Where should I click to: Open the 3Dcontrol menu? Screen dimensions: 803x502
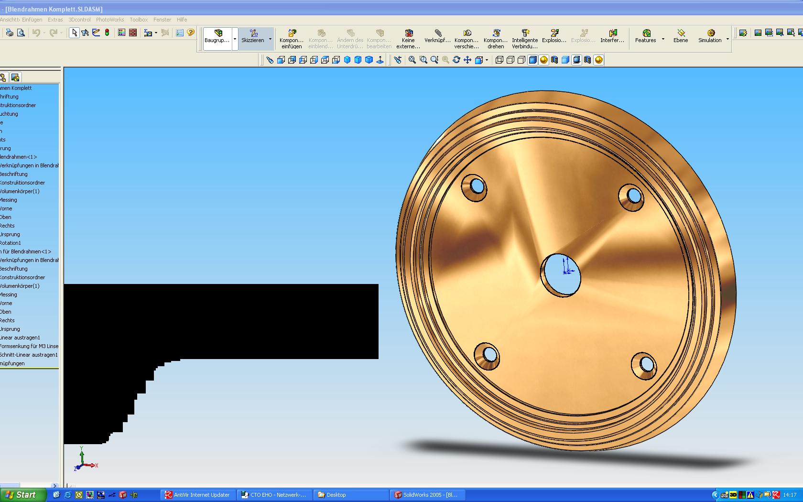[x=79, y=20]
